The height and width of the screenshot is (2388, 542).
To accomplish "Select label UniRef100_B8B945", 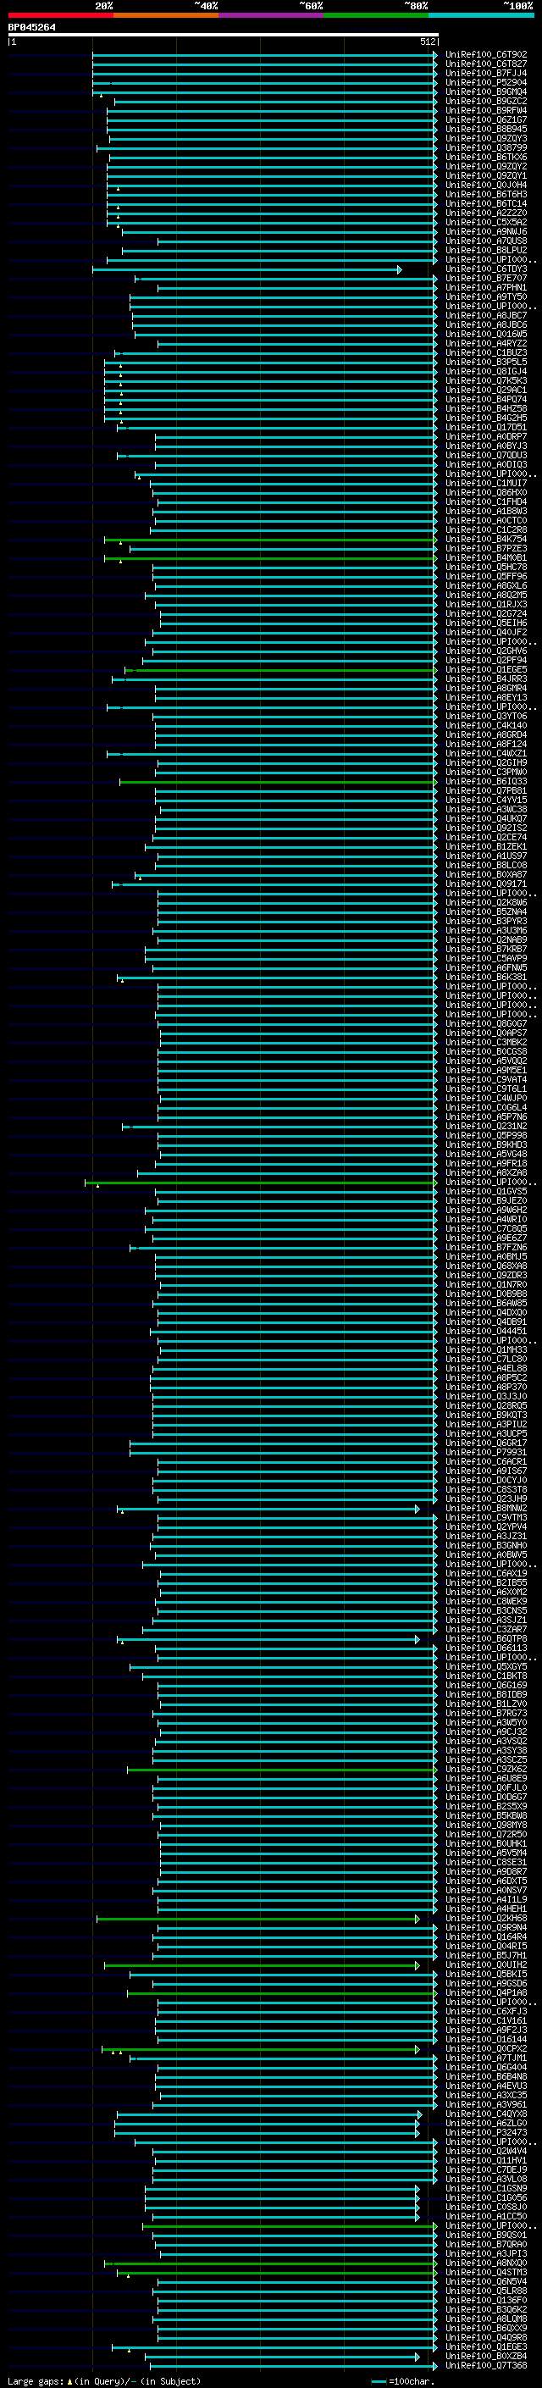I will pyautogui.click(x=485, y=129).
